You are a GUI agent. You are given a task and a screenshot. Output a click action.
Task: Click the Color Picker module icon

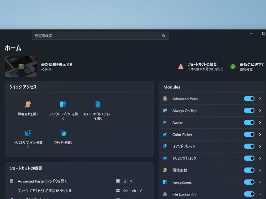pos(165,134)
